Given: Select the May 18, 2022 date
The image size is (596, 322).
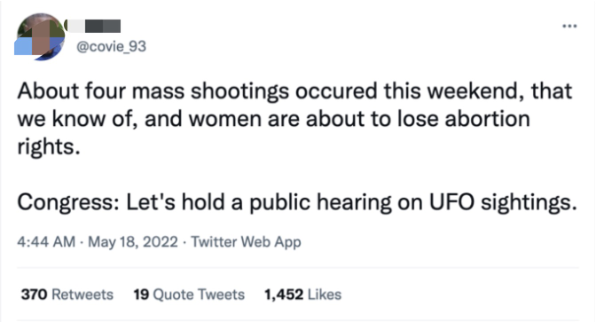Looking at the screenshot, I should point(133,242).
